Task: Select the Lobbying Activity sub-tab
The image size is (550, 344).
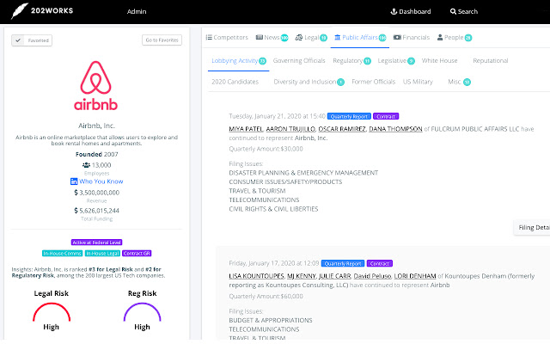Action: (239, 61)
